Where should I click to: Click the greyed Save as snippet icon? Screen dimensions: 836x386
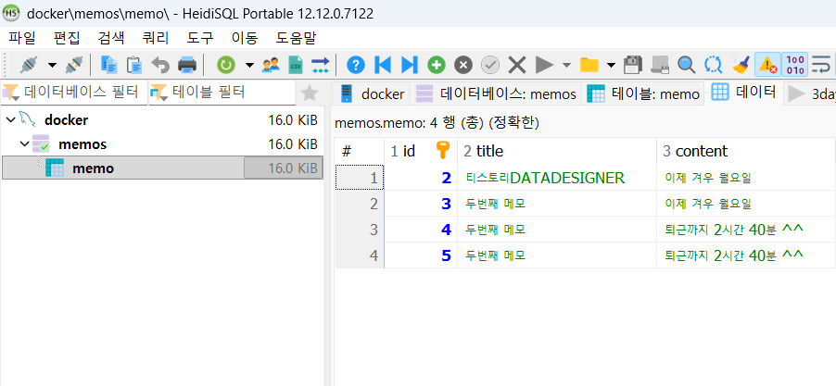(x=660, y=65)
